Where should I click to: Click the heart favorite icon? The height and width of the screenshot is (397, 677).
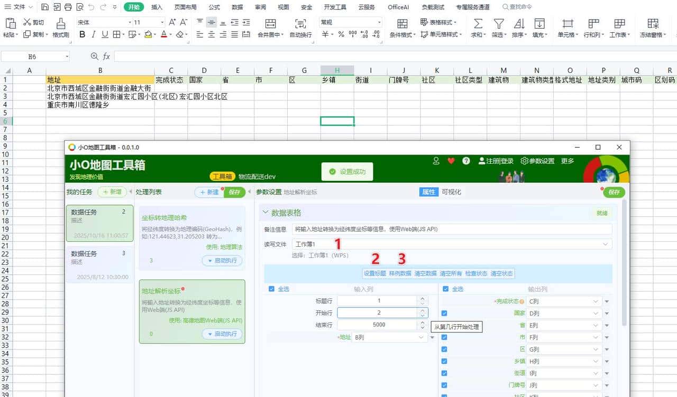450,161
